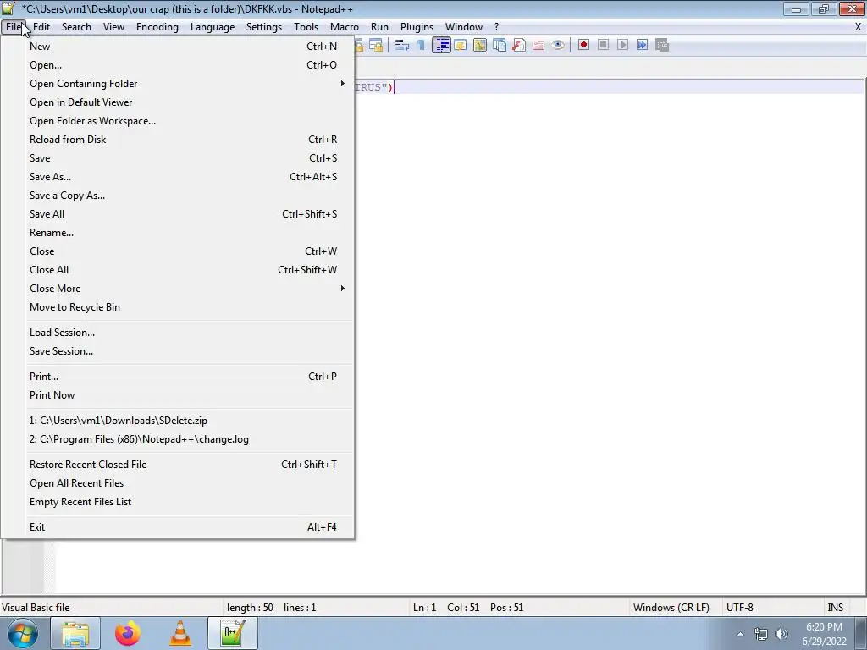Expand Open Containing Folder submenu
Image resolution: width=867 pixels, height=650 pixels.
coord(177,84)
